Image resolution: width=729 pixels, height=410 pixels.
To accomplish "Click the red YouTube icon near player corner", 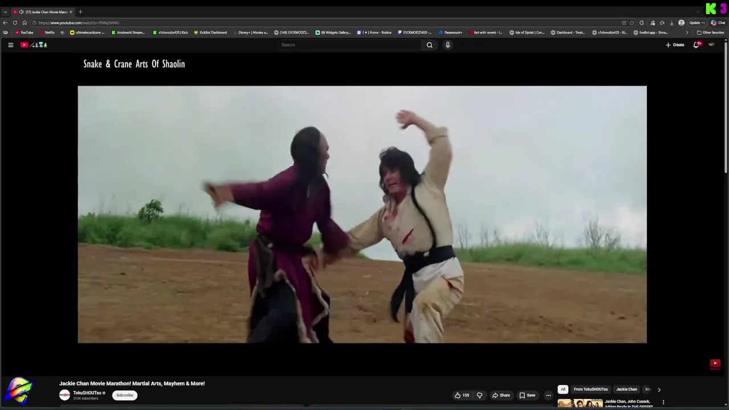I will coord(715,363).
